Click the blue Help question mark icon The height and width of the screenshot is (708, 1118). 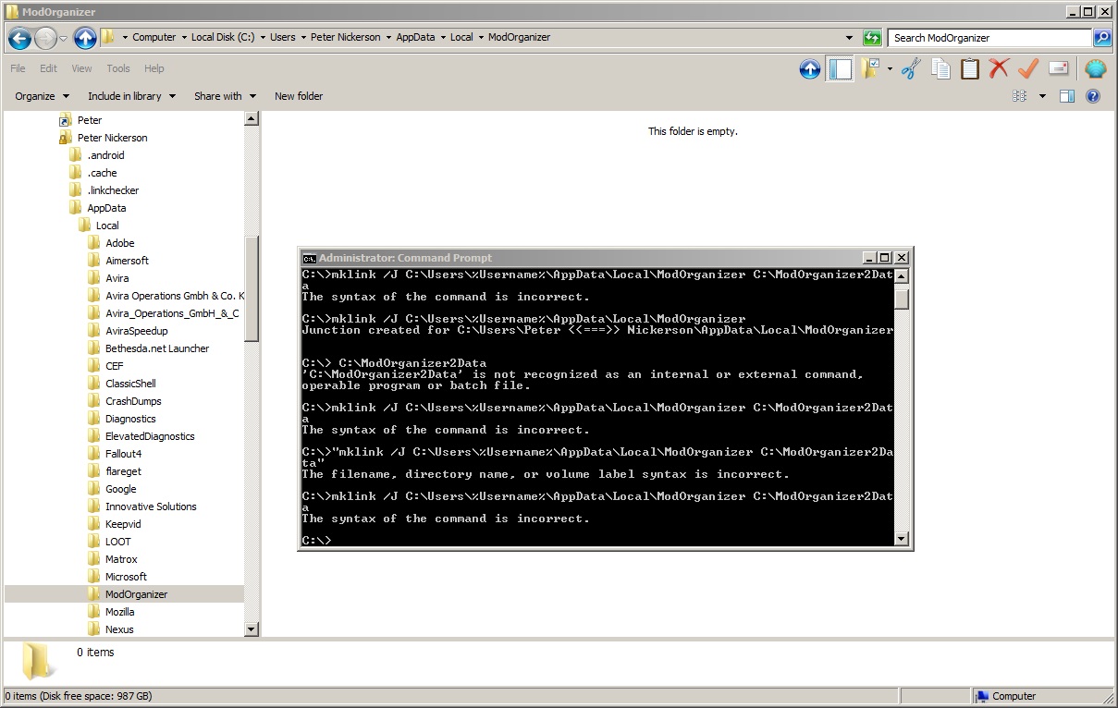point(1093,96)
